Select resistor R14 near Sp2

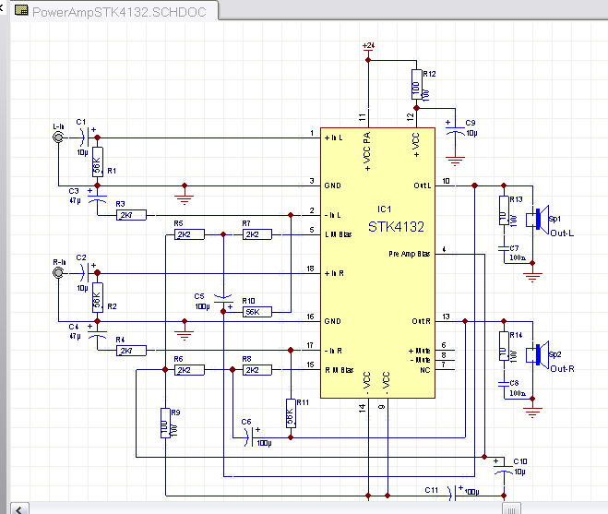tap(504, 346)
